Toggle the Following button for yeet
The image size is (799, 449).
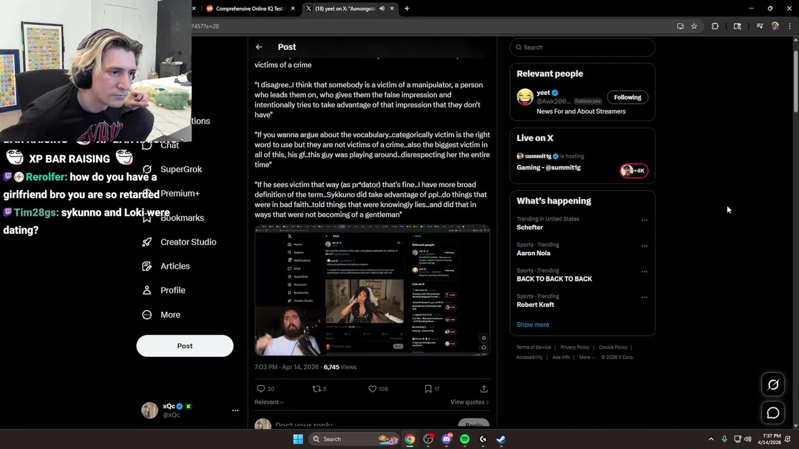(627, 97)
